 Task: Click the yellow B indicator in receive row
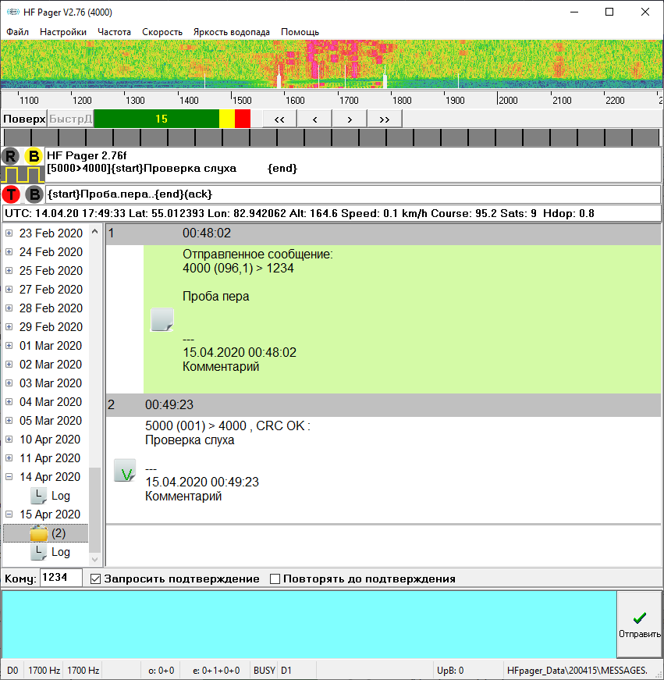[34, 155]
